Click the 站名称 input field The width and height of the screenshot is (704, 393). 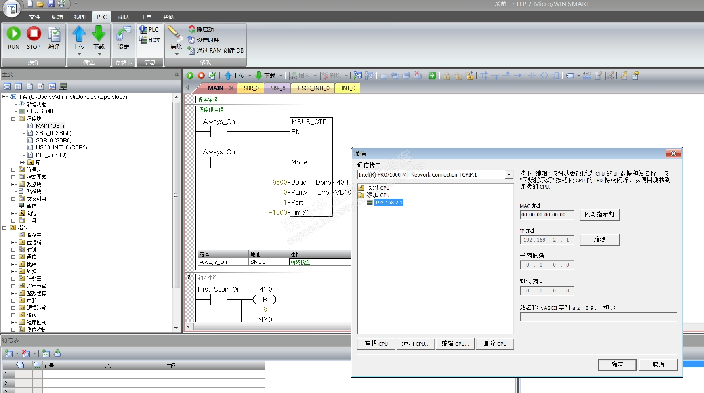click(598, 317)
